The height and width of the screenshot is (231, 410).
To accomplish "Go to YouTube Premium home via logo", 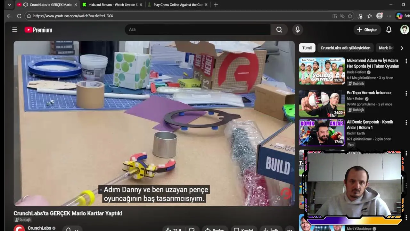I will pyautogui.click(x=38, y=30).
